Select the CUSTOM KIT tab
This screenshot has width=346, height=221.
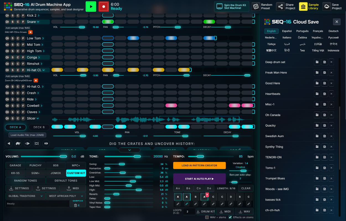click(76, 173)
